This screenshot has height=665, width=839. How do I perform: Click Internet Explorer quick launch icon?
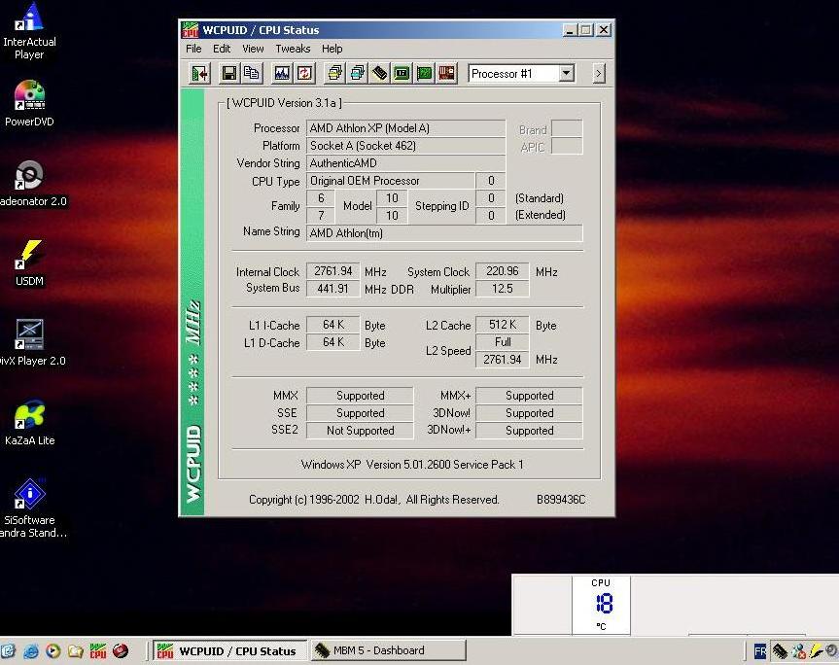pyautogui.click(x=30, y=651)
